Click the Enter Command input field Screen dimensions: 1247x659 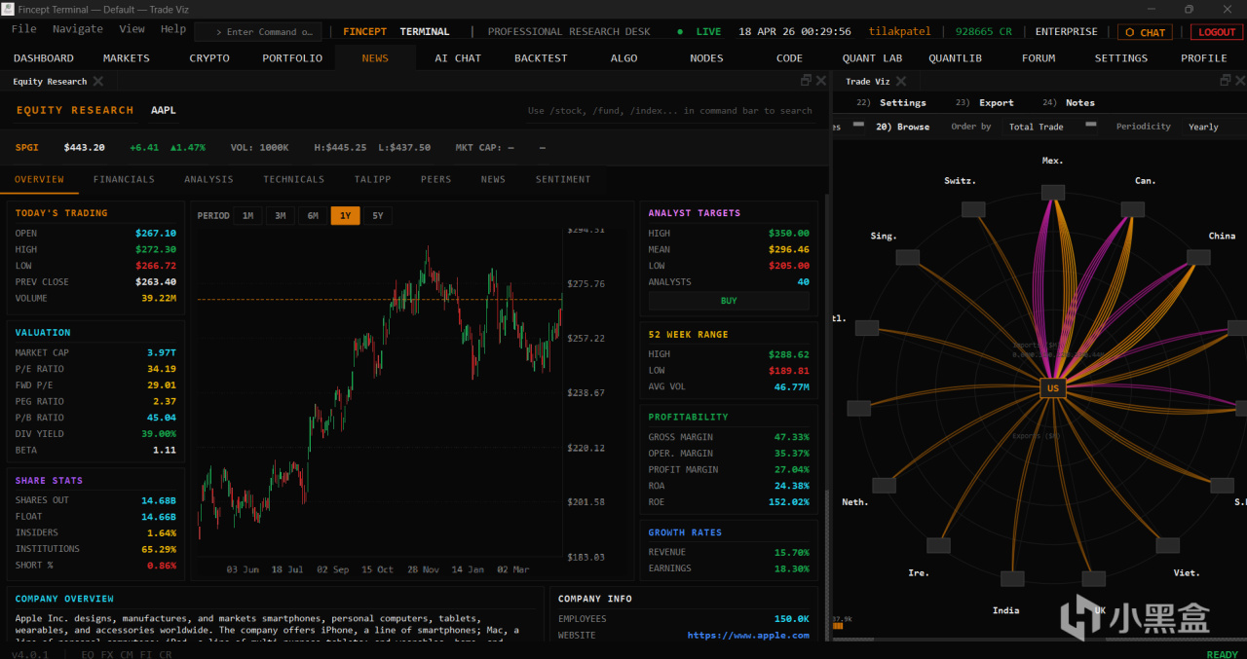(257, 32)
